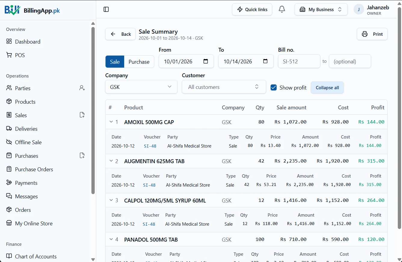Collapse the AMOXIL 500MG CAP row

111,122
